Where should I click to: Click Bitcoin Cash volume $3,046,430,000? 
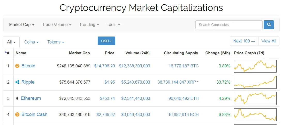point(136,114)
